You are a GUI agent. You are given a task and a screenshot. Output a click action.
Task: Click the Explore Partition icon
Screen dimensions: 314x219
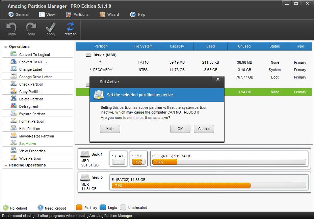(14, 113)
